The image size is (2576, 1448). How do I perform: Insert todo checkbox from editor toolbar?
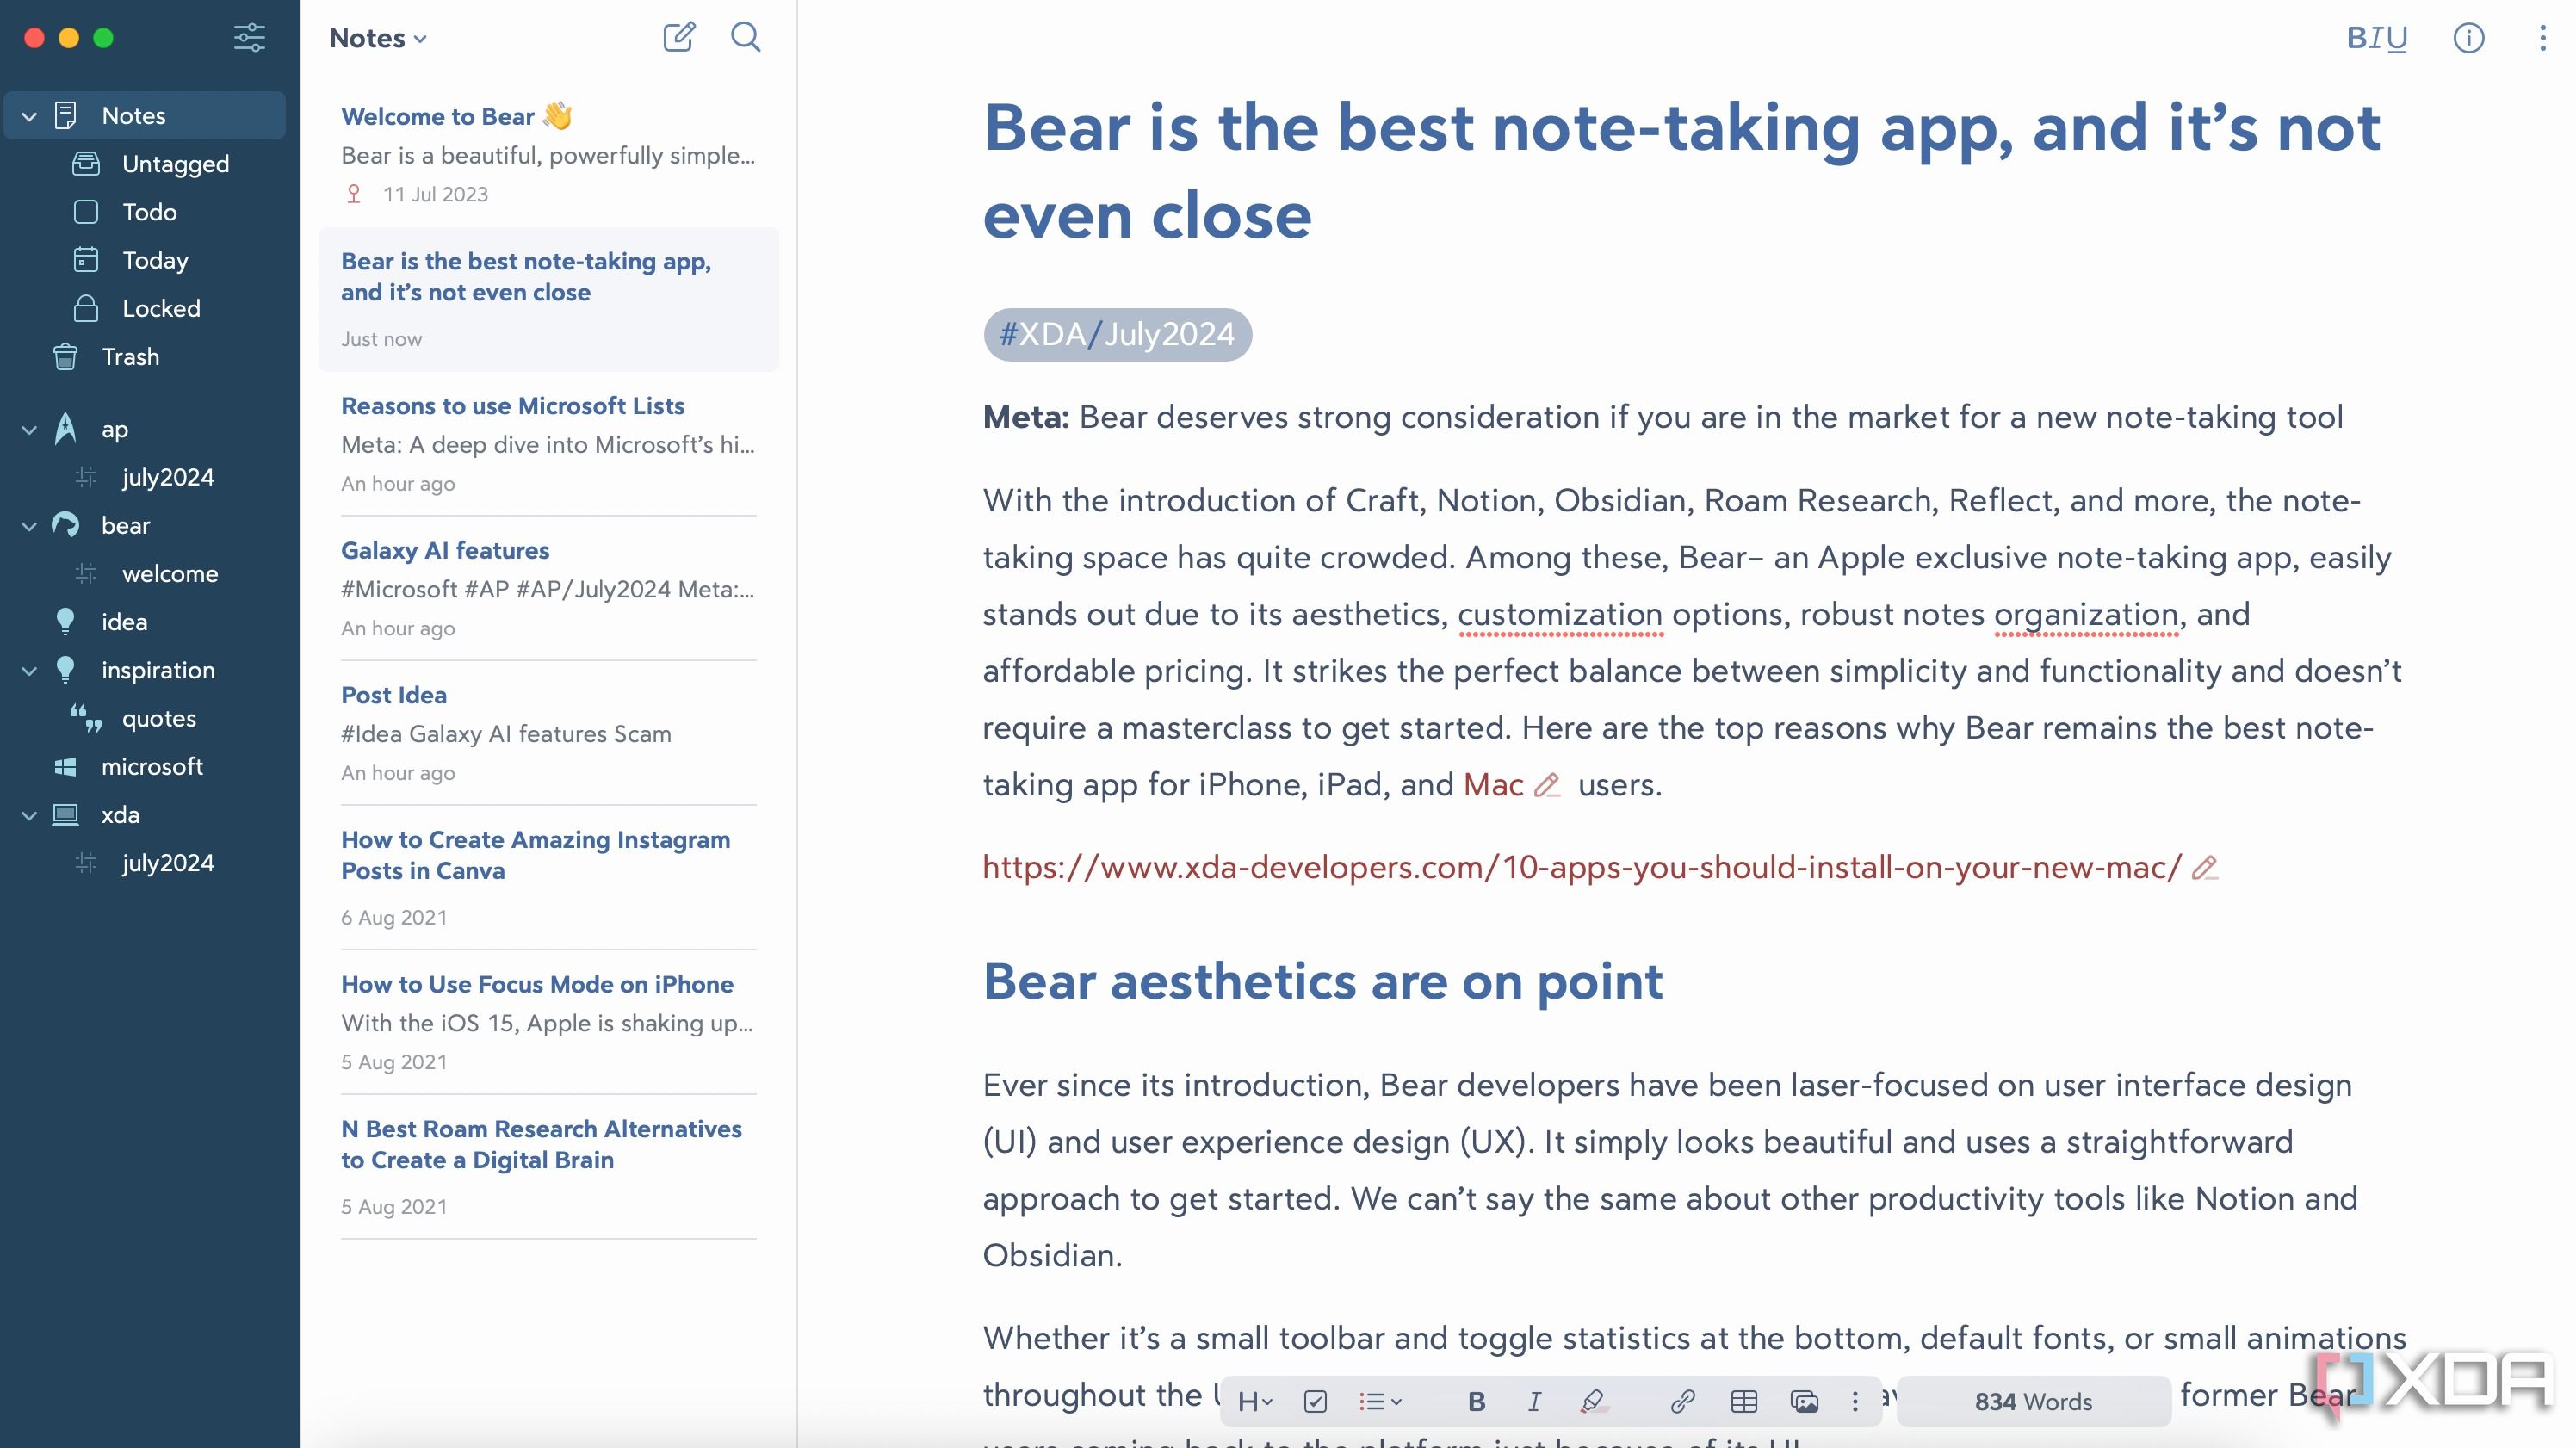point(1315,1401)
